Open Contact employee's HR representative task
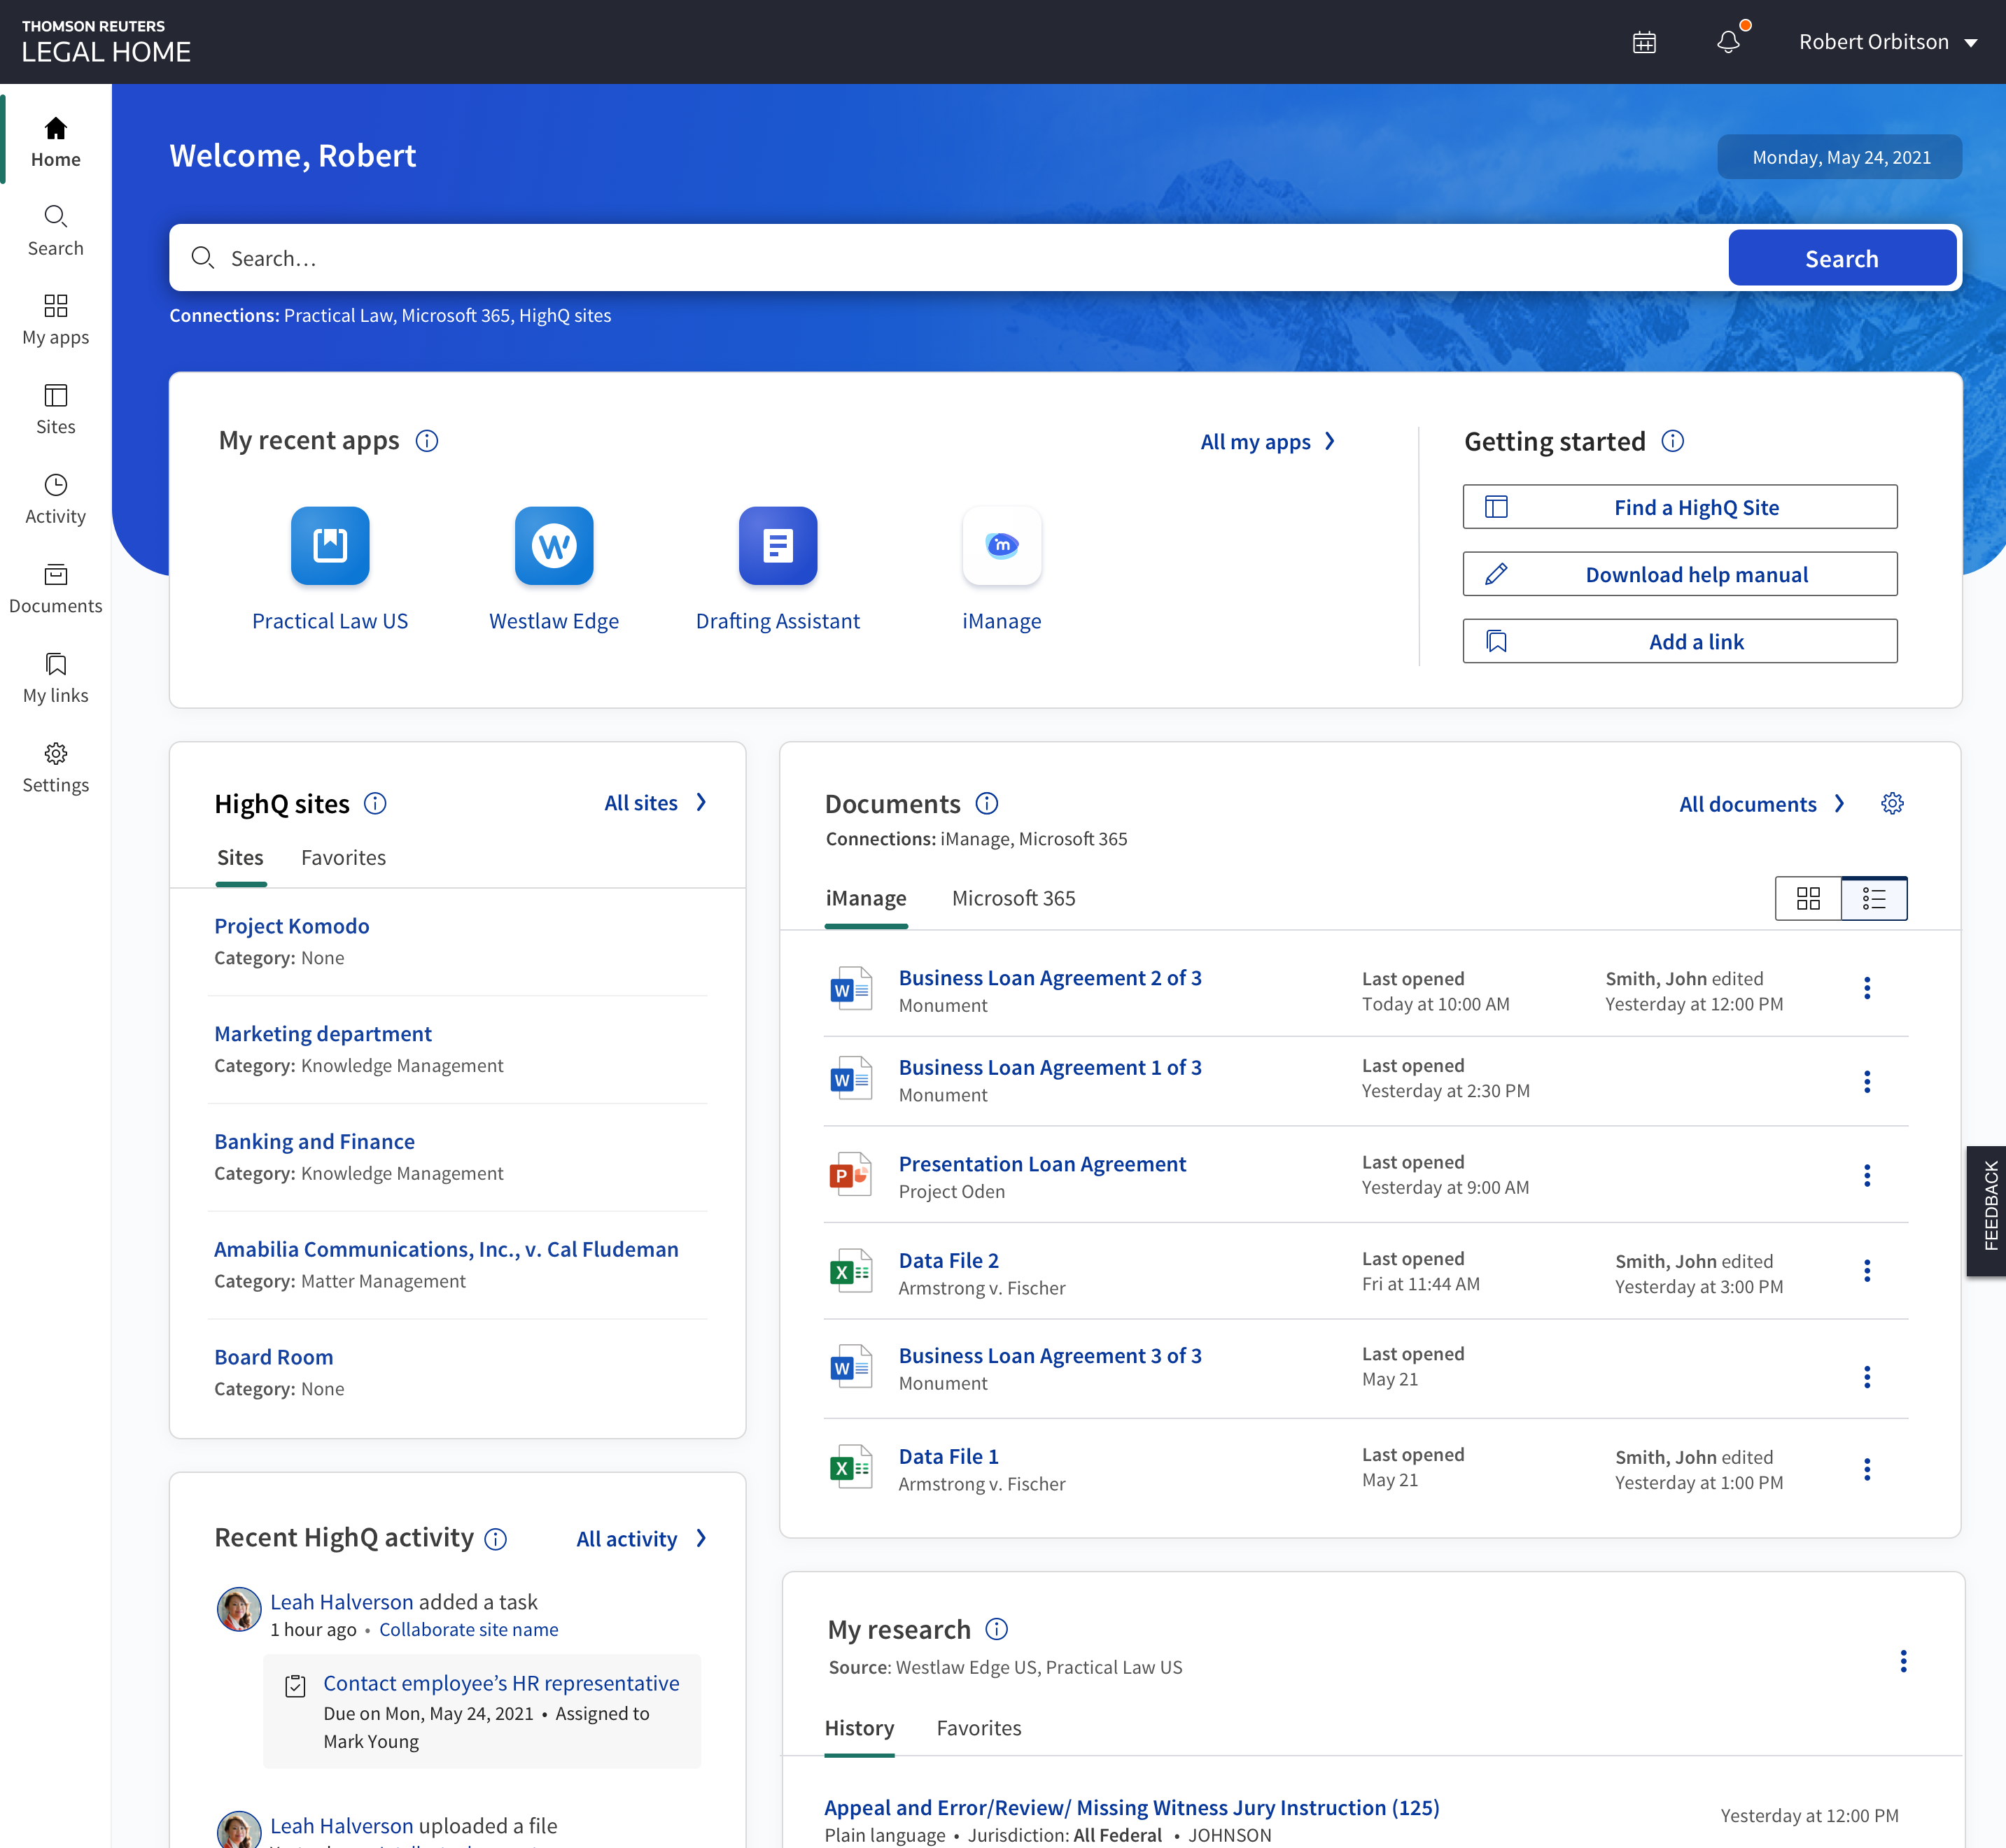Screen dimensions: 2006x1848 pyautogui.click(x=500, y=1683)
